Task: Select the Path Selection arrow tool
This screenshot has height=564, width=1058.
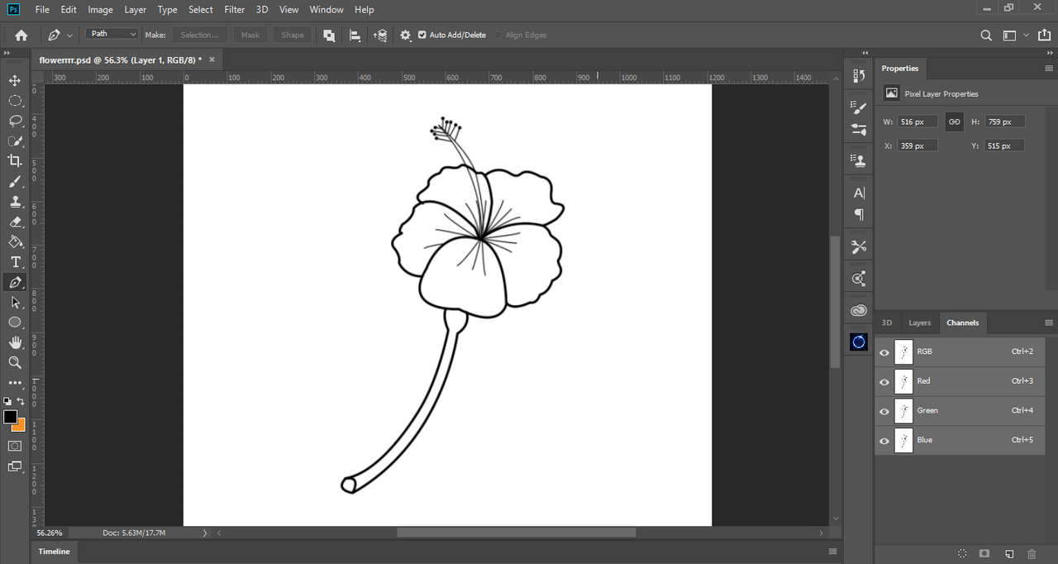Action: point(15,303)
